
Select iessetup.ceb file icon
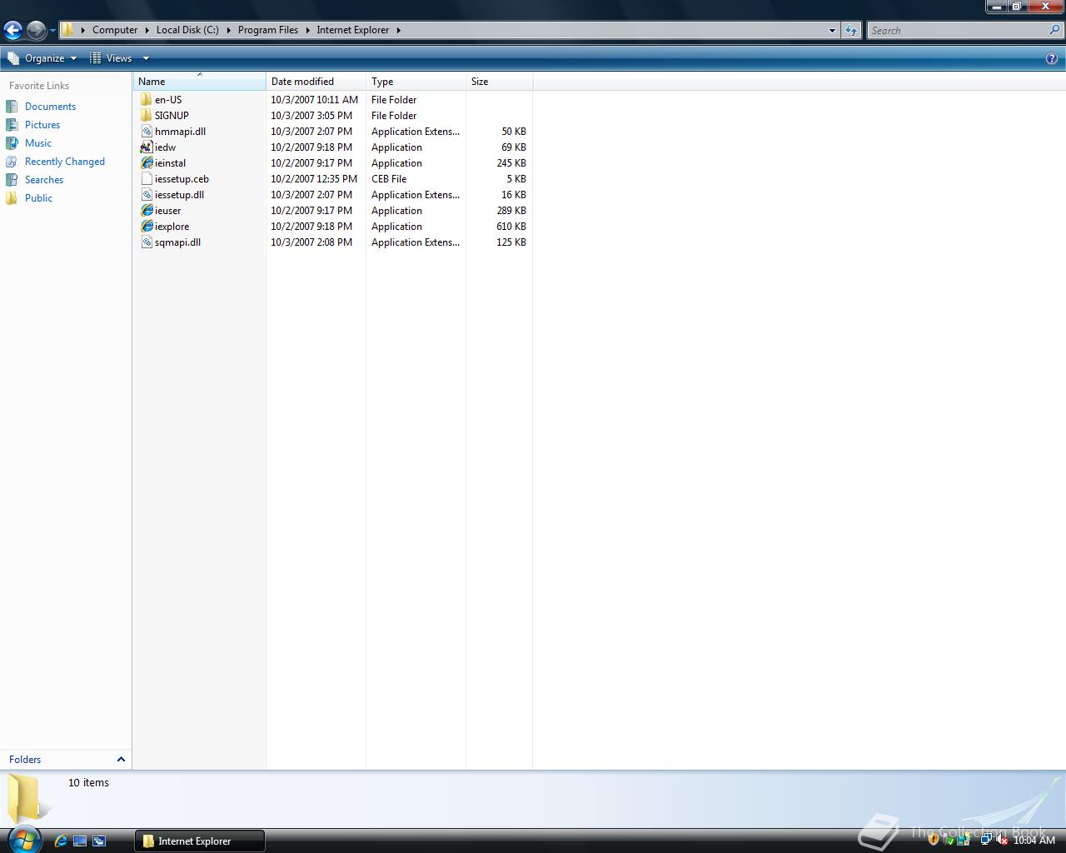pyautogui.click(x=147, y=179)
